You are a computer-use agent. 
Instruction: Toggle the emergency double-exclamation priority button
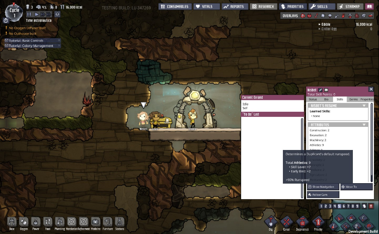coord(371,206)
